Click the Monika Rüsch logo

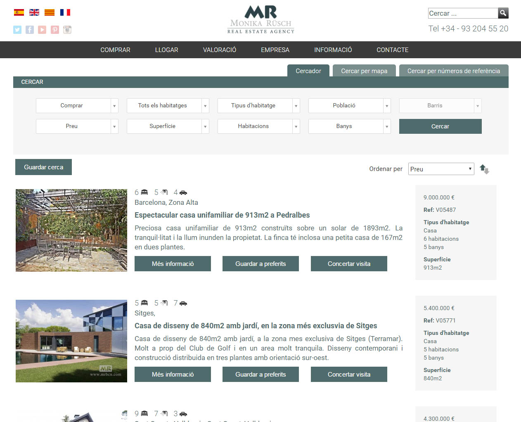[x=261, y=19]
